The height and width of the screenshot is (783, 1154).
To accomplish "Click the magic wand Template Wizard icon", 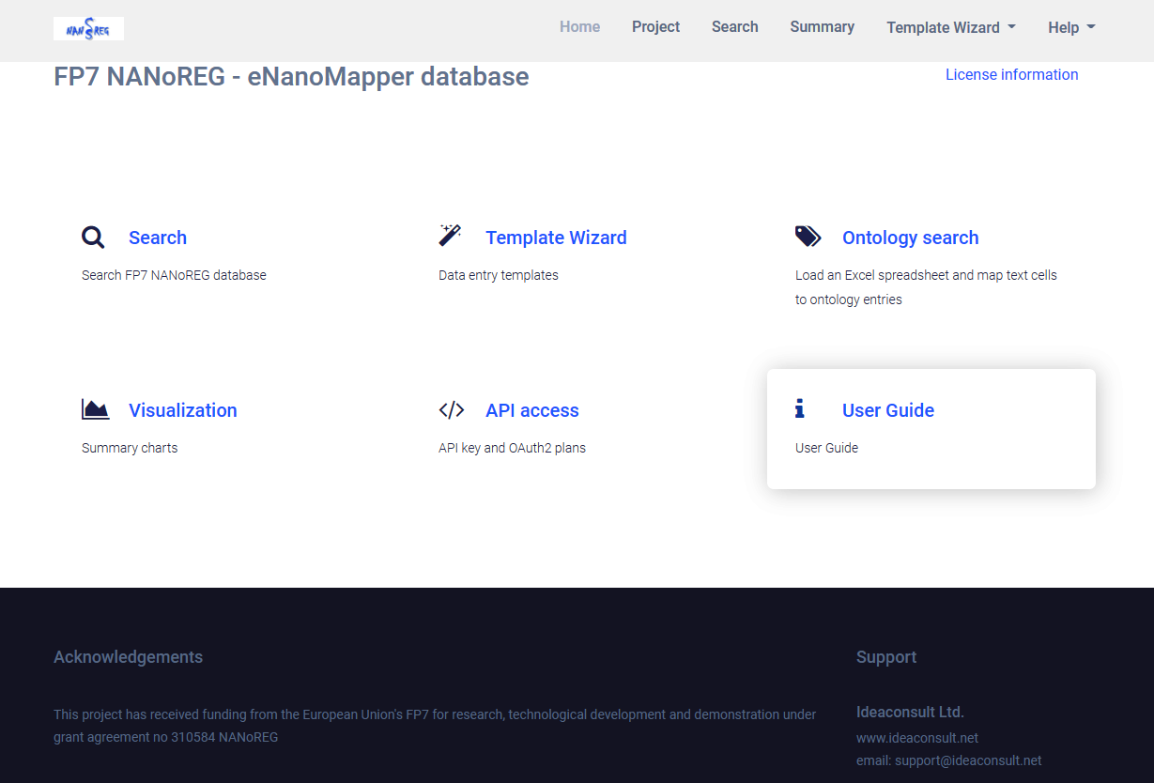I will click(450, 236).
